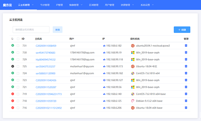Open host link hlp804094574532

45,60
